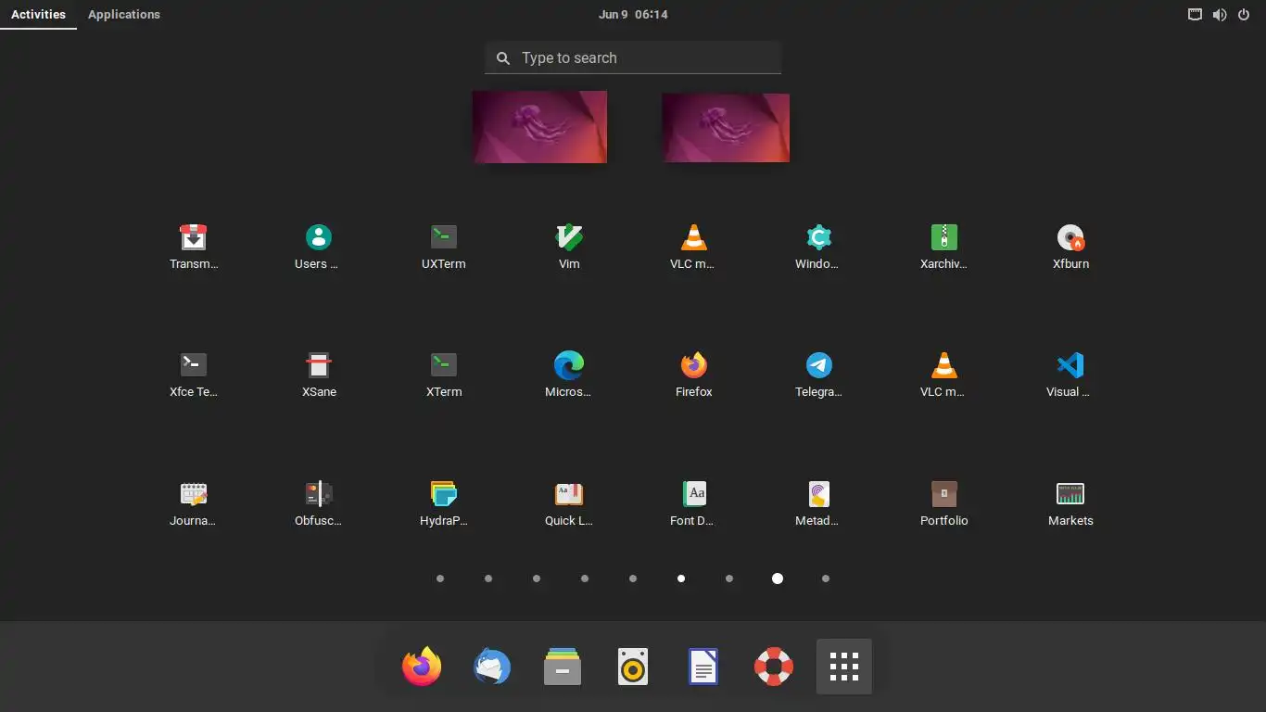This screenshot has width=1266, height=712.
Task: Launch Xarchiver archive manager
Action: [x=943, y=246]
